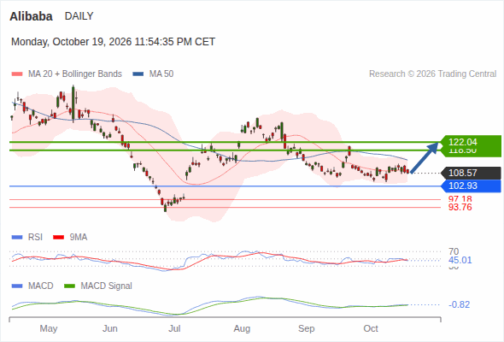Click the Aug axis label

(242, 328)
